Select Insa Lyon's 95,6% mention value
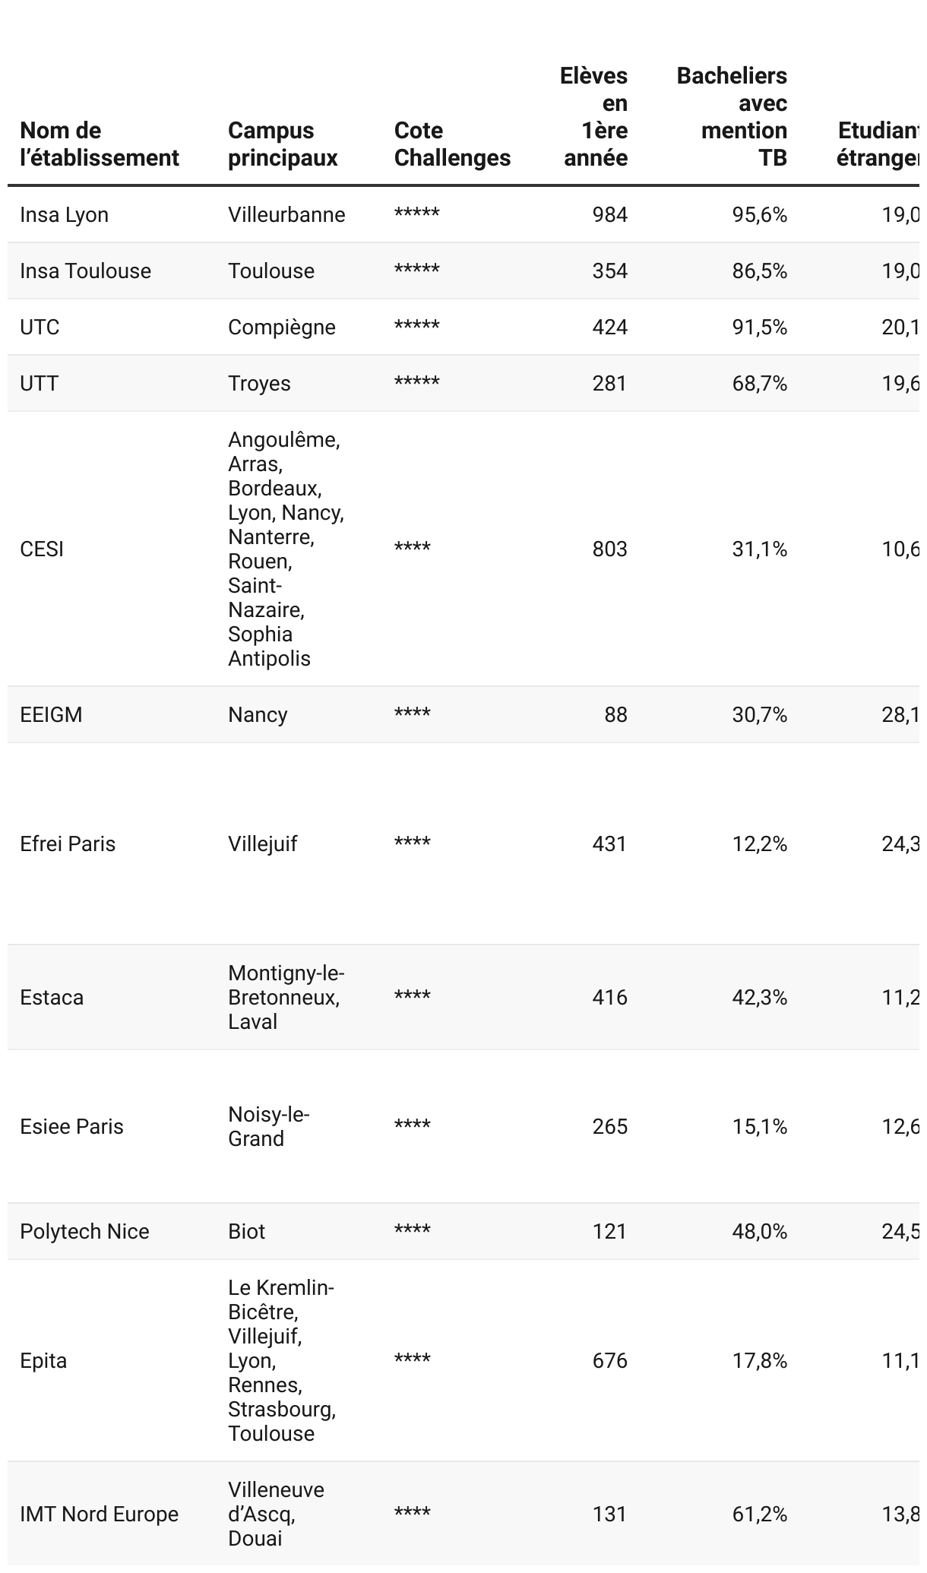Screen dimensions: 927x1573 (759, 215)
